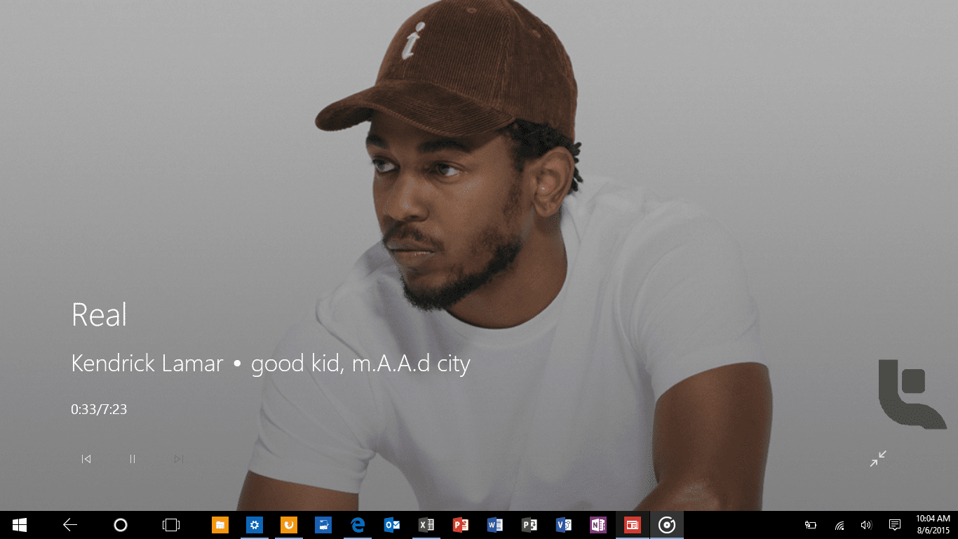Open PowerPoint from the taskbar
The width and height of the screenshot is (958, 539).
pos(461,525)
